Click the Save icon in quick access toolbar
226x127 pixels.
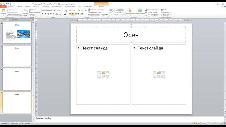[4, 4]
